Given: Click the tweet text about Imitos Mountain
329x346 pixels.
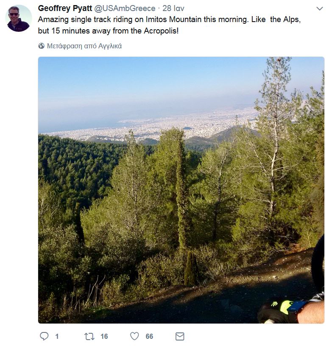Looking at the screenshot, I should [x=169, y=25].
